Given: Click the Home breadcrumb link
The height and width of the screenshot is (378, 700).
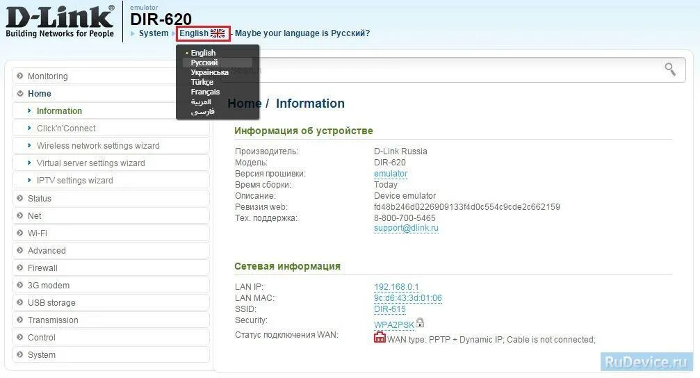Looking at the screenshot, I should click(x=245, y=103).
